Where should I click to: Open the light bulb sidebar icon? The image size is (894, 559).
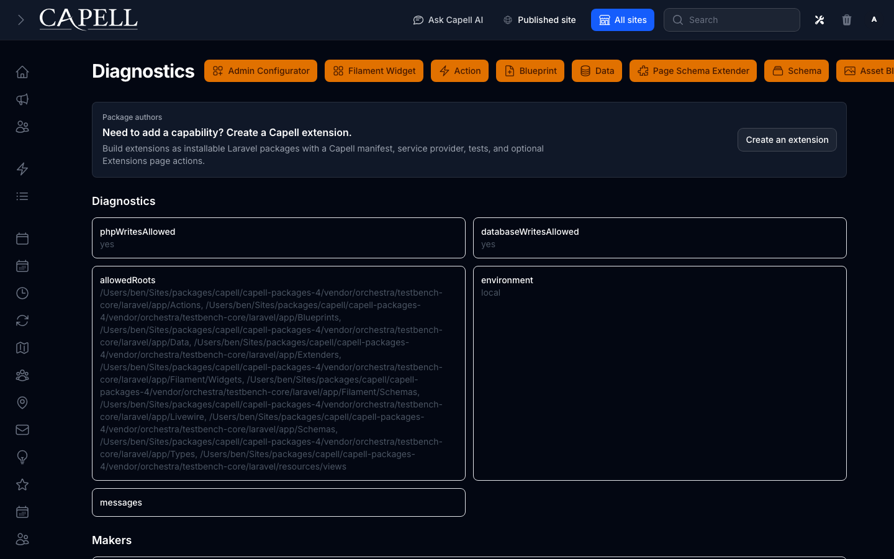pyautogui.click(x=22, y=457)
